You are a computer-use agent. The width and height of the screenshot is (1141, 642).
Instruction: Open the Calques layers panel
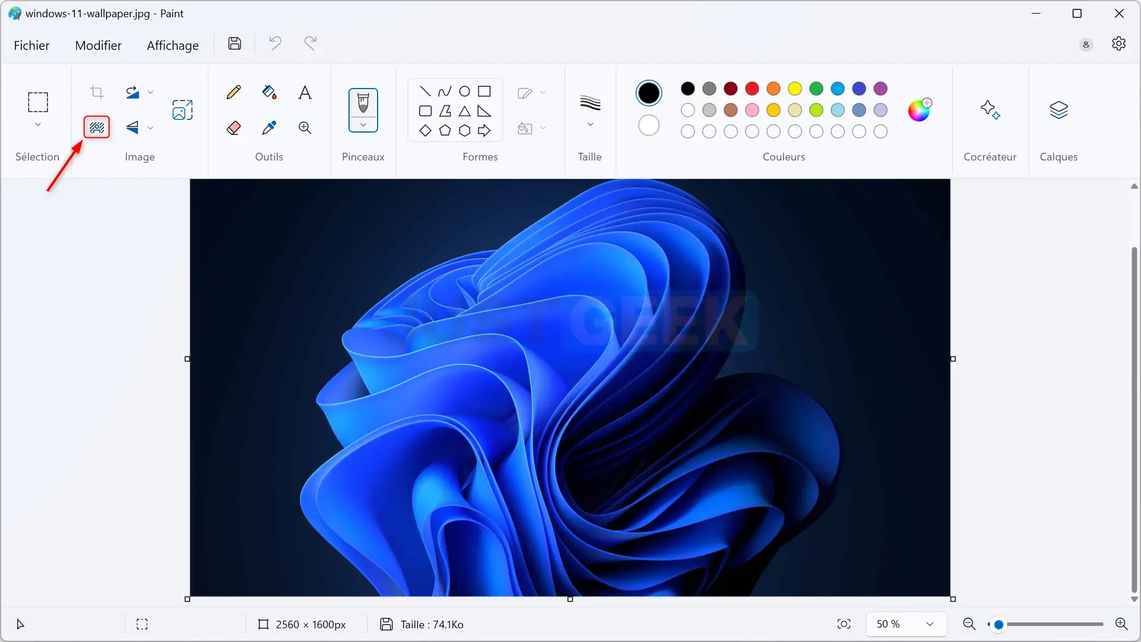1059,110
